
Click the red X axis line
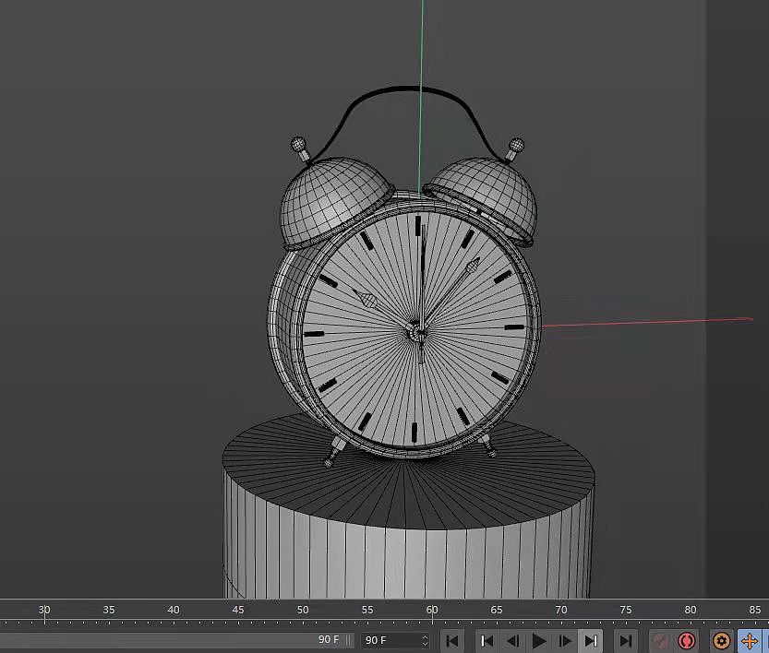(647, 322)
